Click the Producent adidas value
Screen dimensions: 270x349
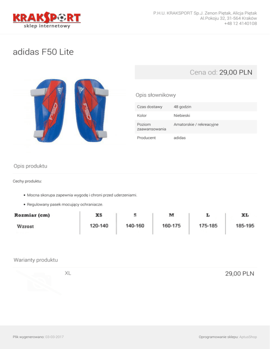180,138
